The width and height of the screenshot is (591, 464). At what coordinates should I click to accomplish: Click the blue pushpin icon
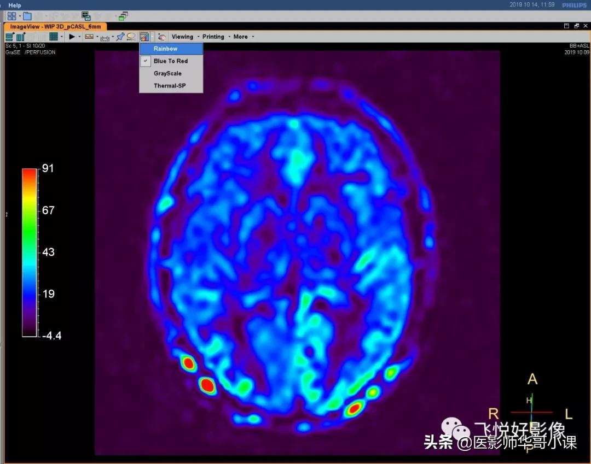coord(120,37)
